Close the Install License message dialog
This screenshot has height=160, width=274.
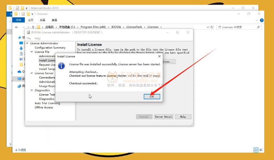pyautogui.click(x=159, y=56)
